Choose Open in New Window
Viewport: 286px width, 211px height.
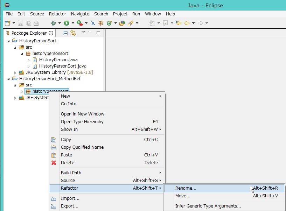107,114
